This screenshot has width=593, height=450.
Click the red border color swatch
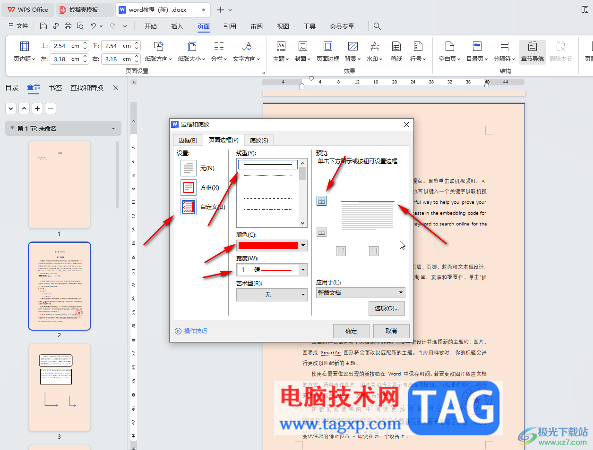pos(268,245)
